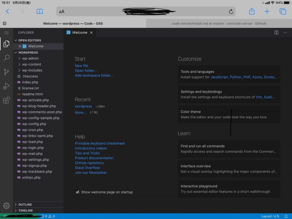
Task: Open the Interactive playground card
Action: 229,189
